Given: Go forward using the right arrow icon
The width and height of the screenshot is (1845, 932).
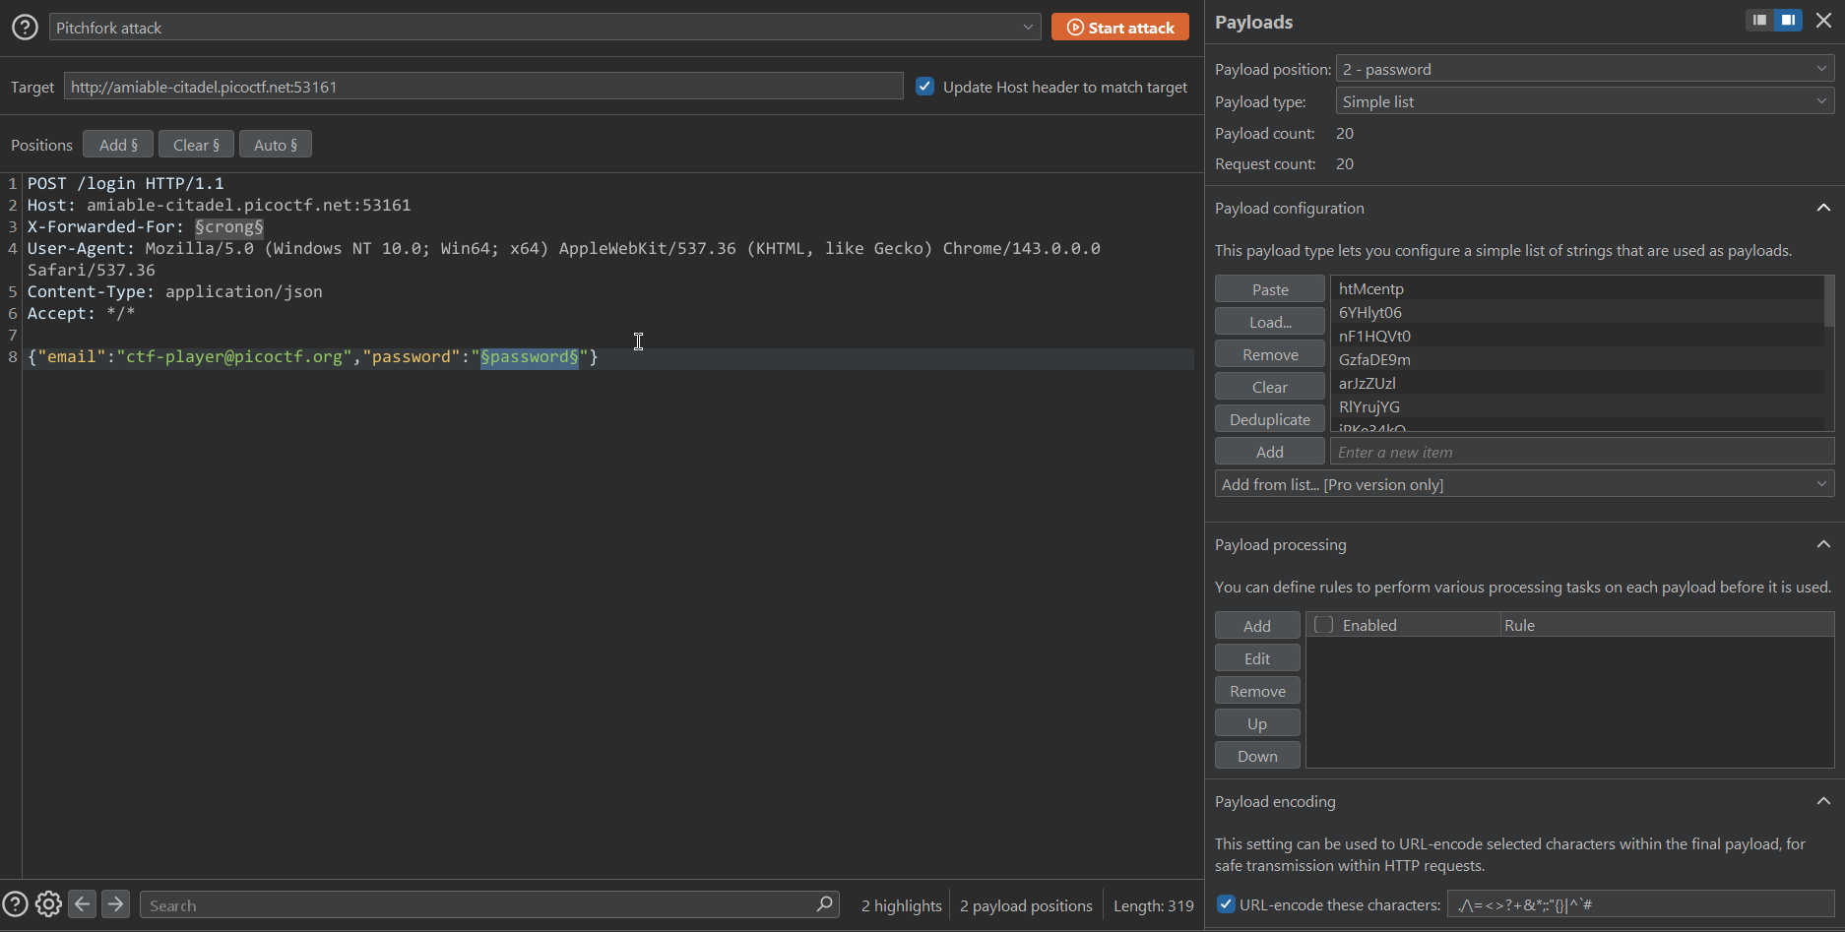Looking at the screenshot, I should pyautogui.click(x=115, y=904).
